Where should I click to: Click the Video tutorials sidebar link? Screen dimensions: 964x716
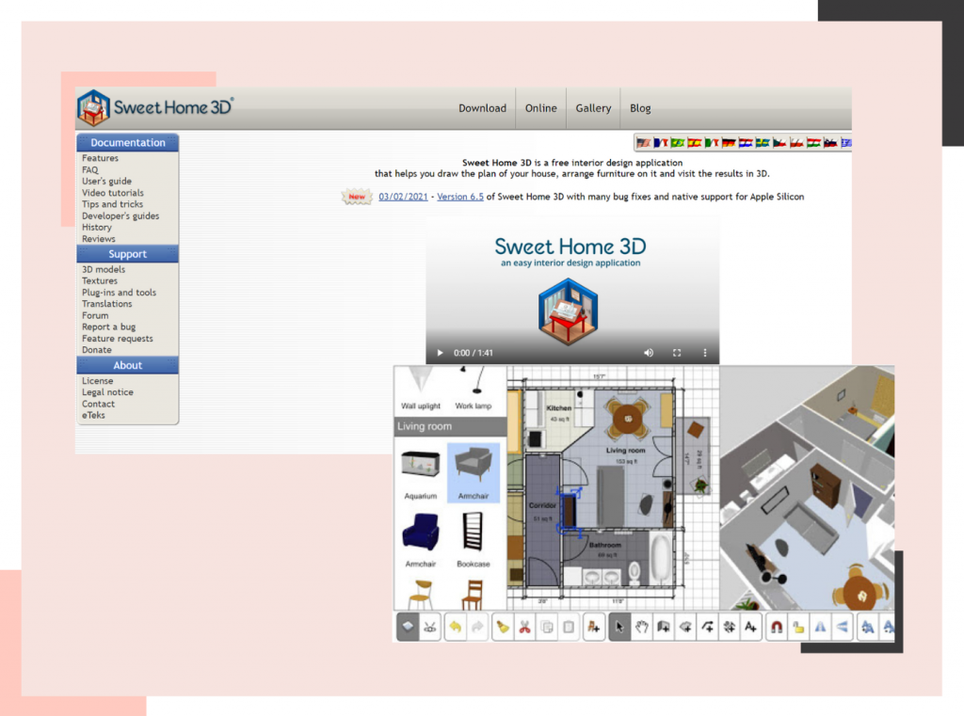(113, 193)
